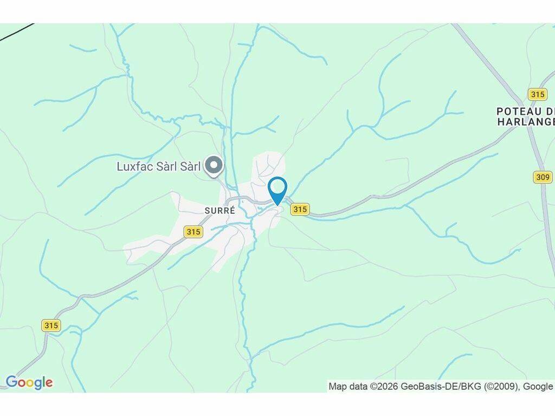Click the 315 shield nearest the Google logo
Screen dimensions: 555x416
point(51,325)
